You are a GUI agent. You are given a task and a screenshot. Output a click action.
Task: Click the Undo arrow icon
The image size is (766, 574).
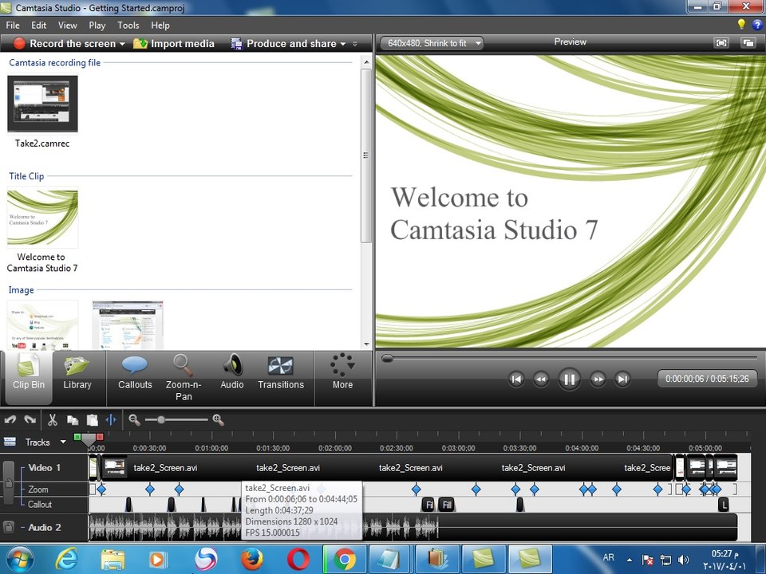[10, 420]
